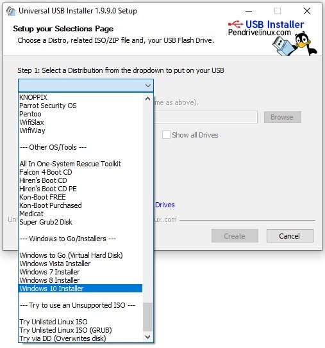Click the USB Installer Pendrivelinux.com penguin logo
The width and height of the screenshot is (325, 348).
272,38
